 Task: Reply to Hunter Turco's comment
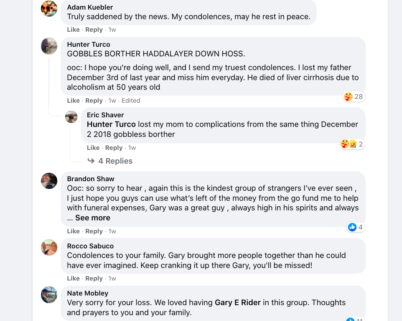click(x=94, y=101)
